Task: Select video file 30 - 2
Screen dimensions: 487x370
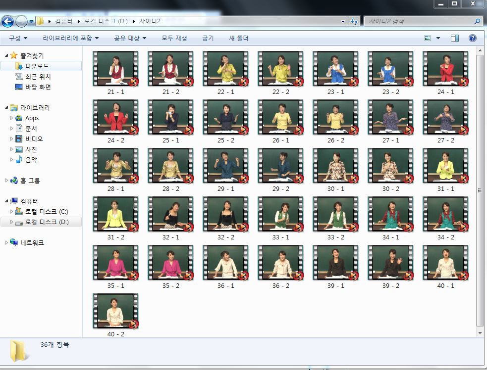Action: (x=390, y=170)
